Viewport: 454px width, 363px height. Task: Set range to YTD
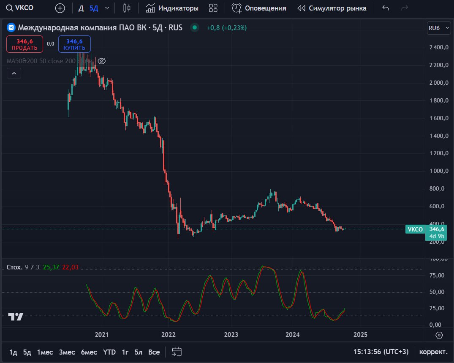pyautogui.click(x=109, y=352)
